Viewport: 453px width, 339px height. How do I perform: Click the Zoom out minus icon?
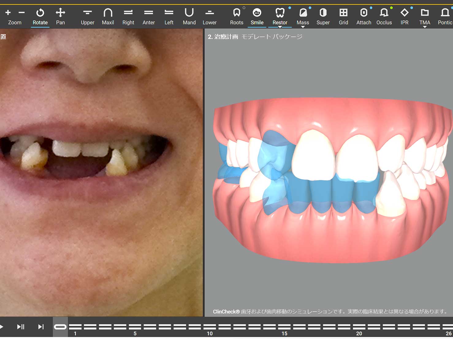click(x=21, y=13)
